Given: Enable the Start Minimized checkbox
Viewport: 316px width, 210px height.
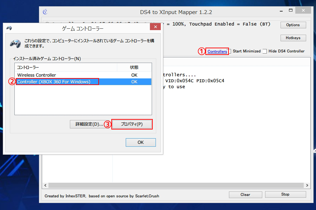Looking at the screenshot, I should tap(229, 51).
